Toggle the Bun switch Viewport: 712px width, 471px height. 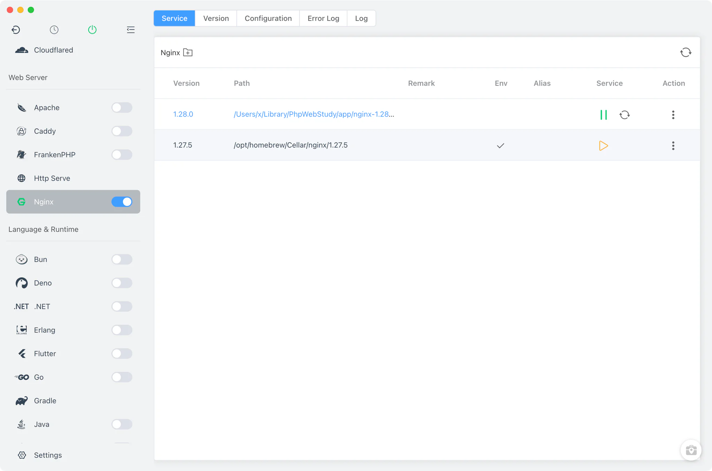(122, 260)
